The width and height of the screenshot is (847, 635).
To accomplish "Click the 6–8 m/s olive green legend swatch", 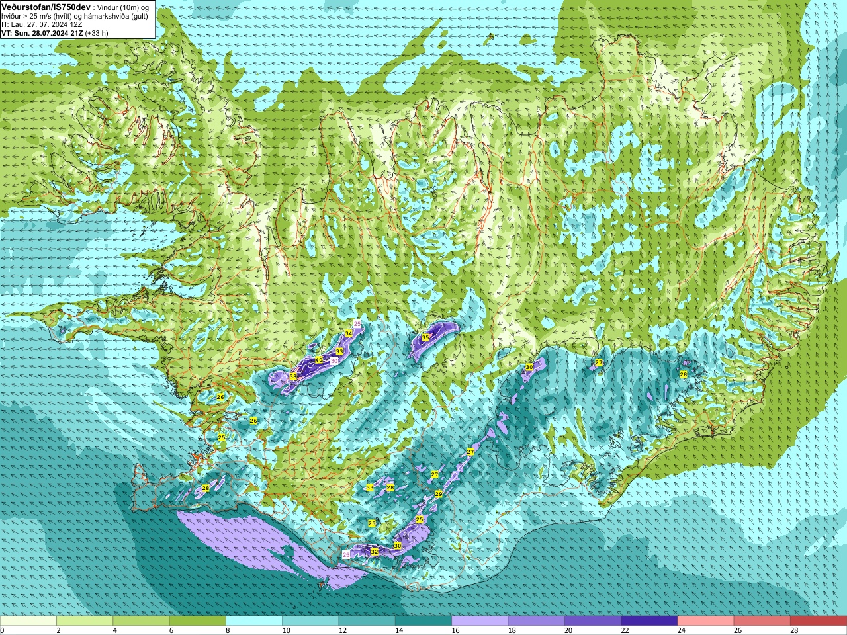I will (197, 621).
